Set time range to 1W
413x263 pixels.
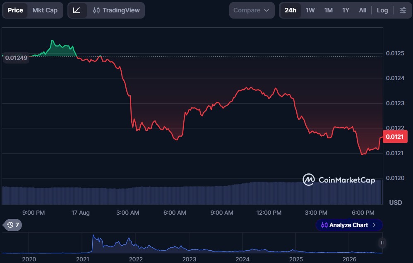(x=310, y=10)
